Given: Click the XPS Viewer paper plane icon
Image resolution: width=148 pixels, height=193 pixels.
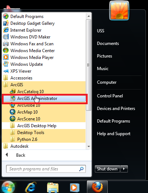Looking at the screenshot, I should point(6,71).
